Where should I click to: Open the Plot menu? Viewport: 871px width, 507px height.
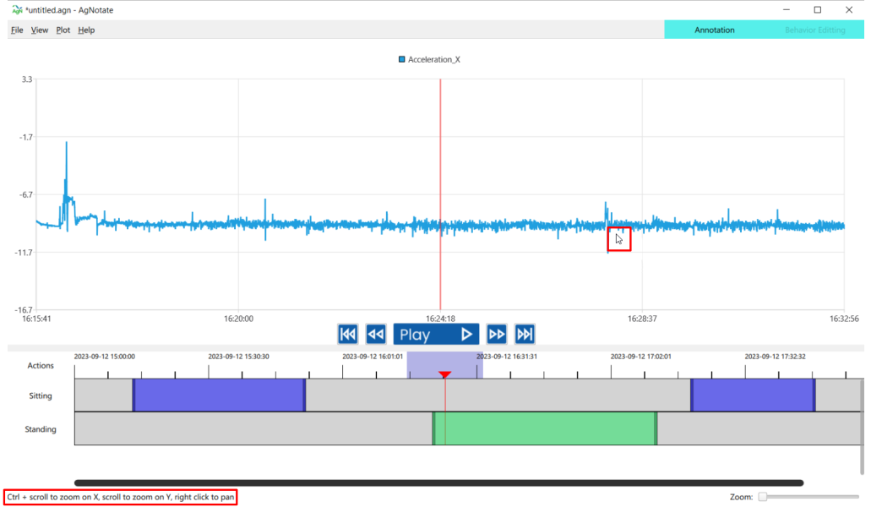tap(63, 30)
